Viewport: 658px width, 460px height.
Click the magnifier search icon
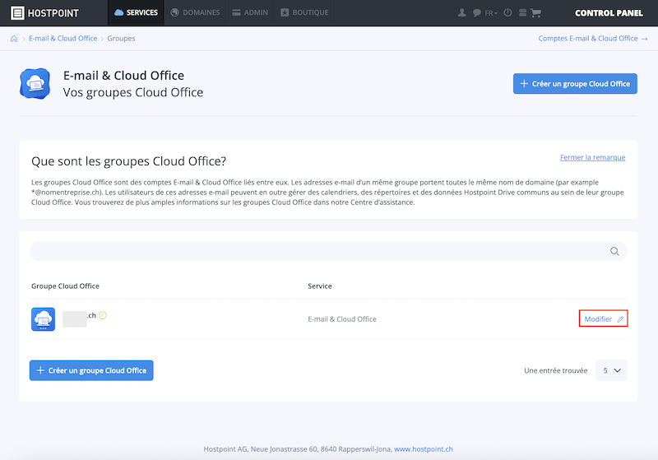tap(614, 251)
